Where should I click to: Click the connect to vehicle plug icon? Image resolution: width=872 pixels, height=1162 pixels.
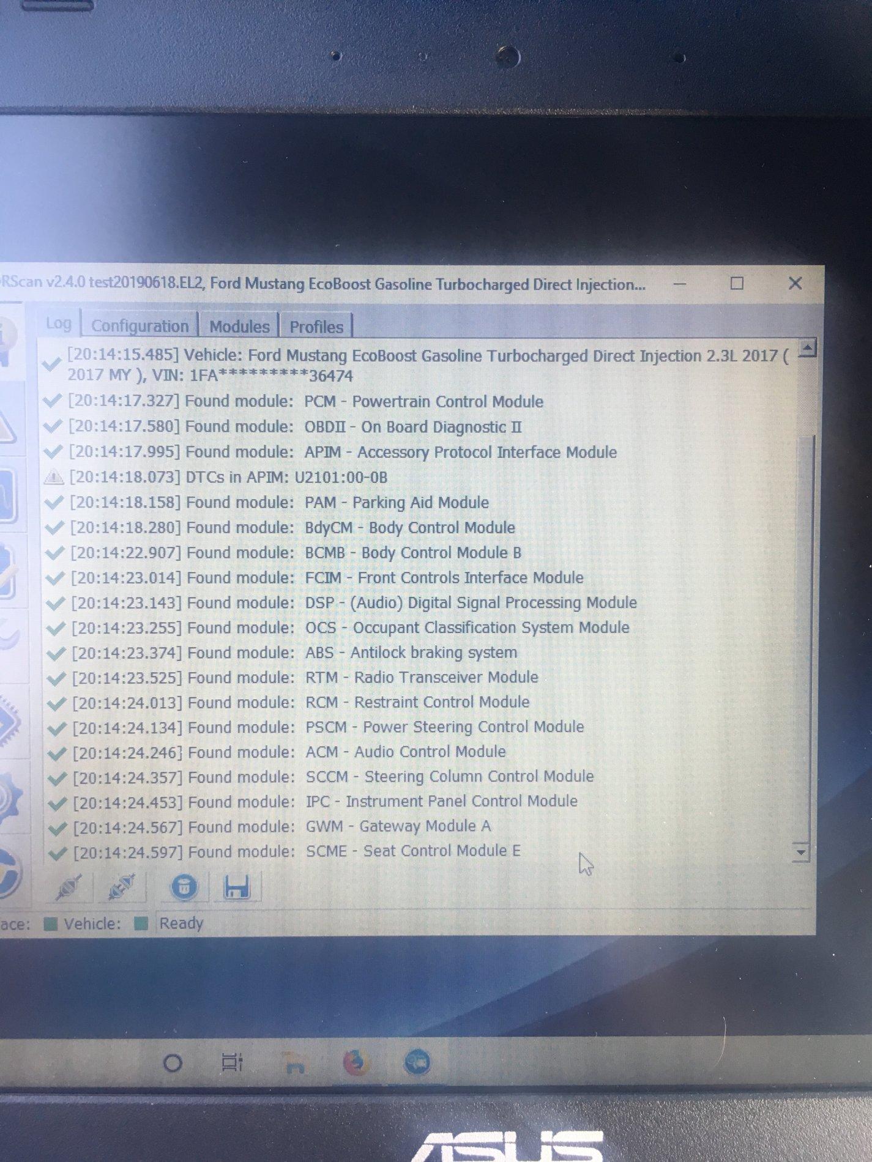pos(69,886)
